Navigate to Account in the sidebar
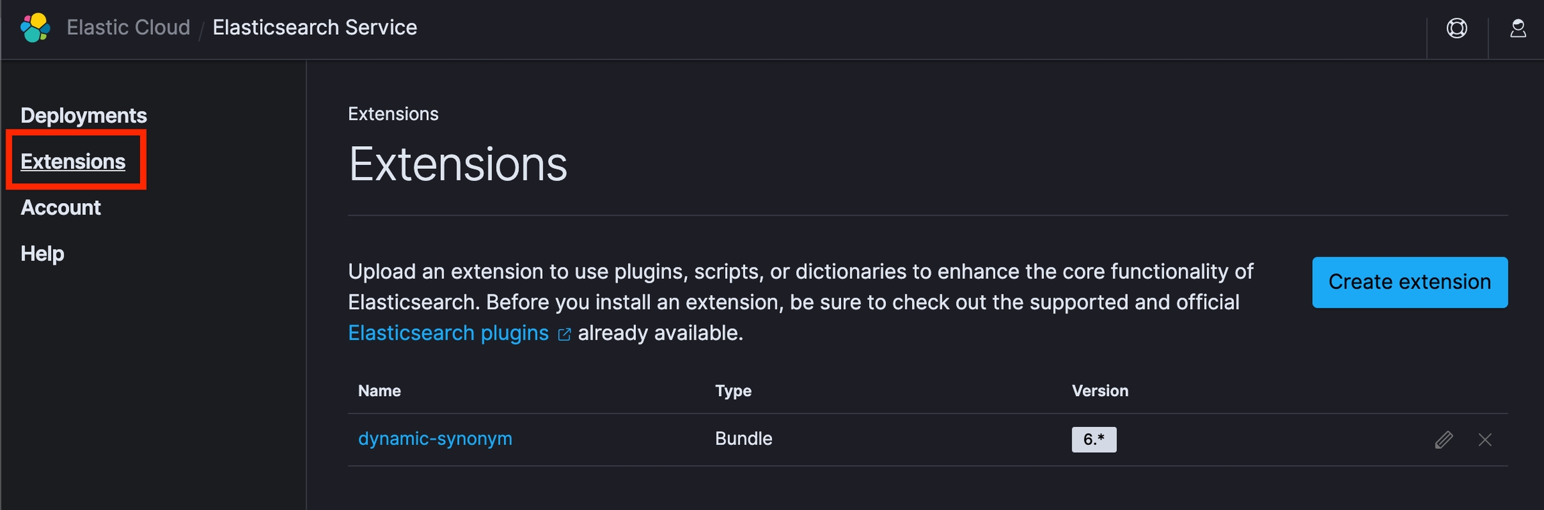1544x510 pixels. pos(61,208)
